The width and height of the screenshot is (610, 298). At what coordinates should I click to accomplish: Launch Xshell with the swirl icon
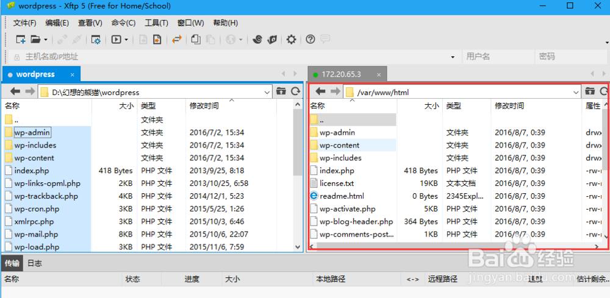257,39
